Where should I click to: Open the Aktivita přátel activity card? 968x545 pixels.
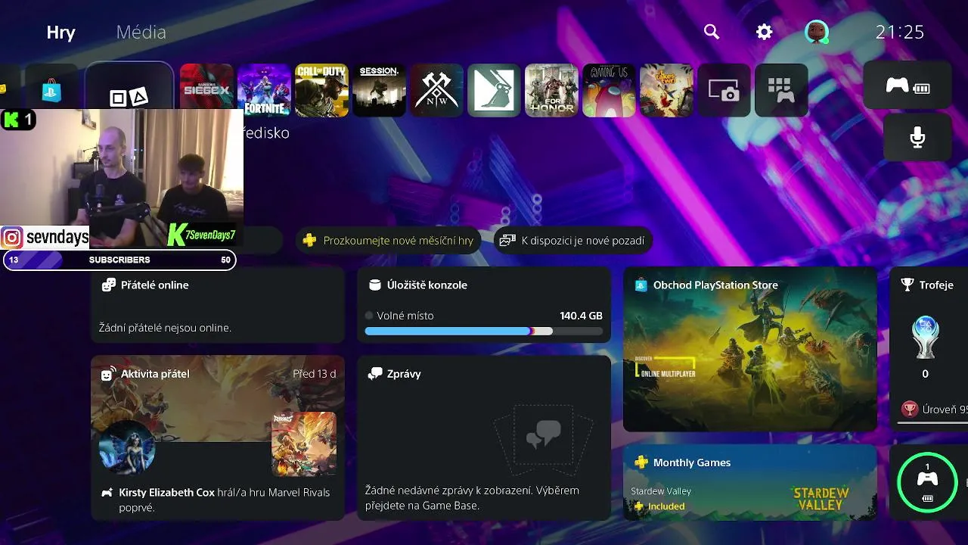pyautogui.click(x=218, y=438)
